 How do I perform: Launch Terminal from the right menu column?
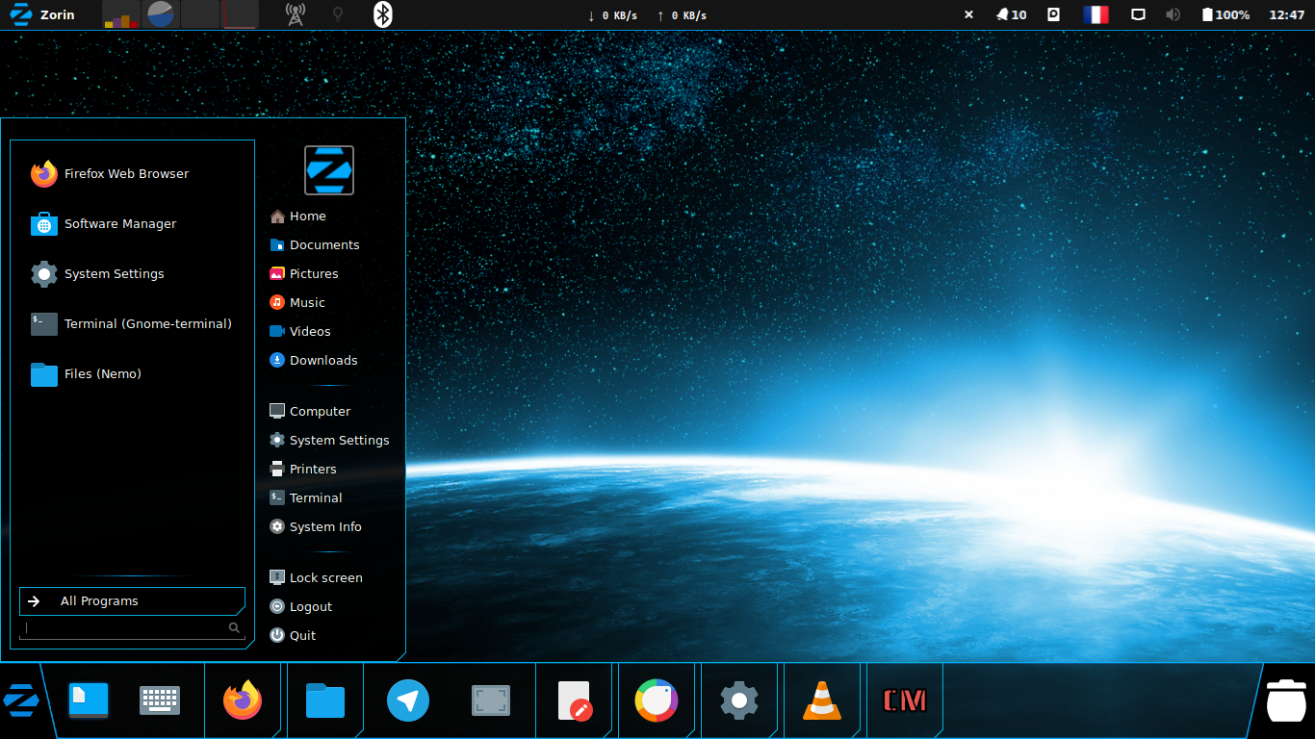306,498
